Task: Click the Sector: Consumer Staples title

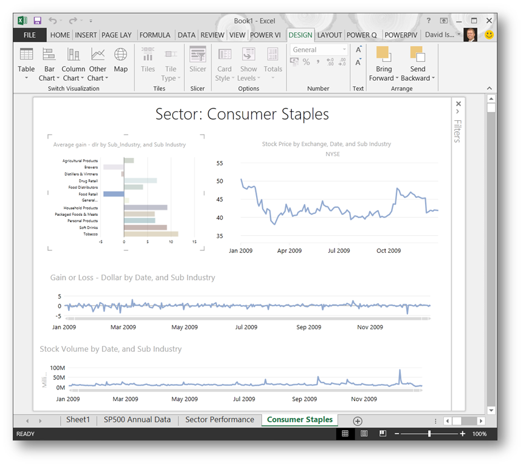Action: tap(242, 114)
